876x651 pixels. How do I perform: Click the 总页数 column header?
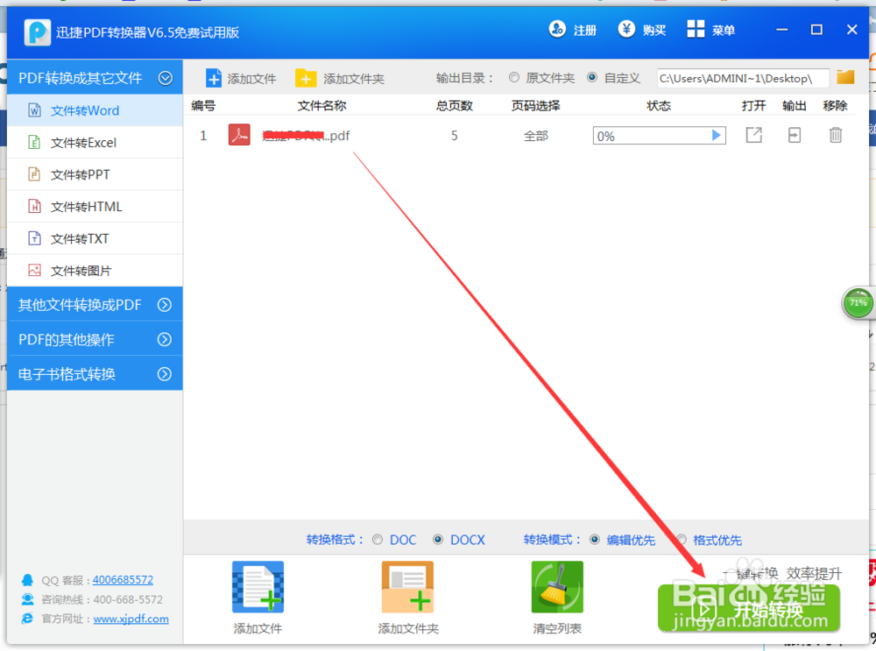[454, 106]
